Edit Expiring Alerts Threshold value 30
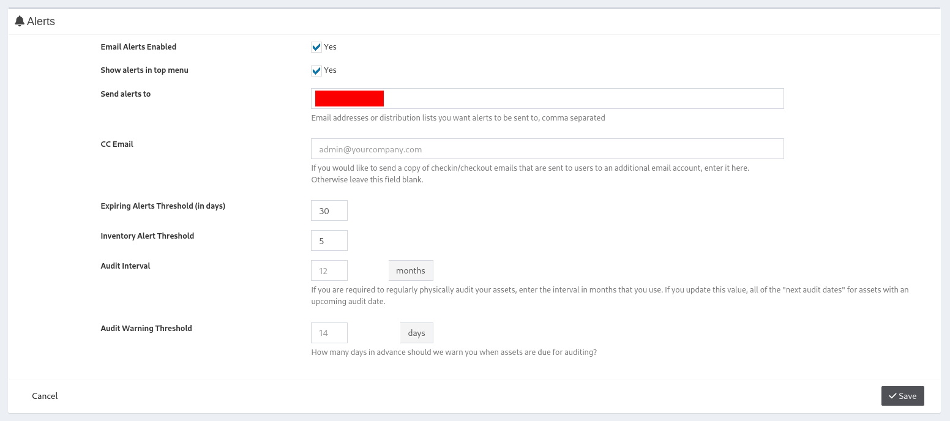Screen dimensions: 950x421 [329, 210]
